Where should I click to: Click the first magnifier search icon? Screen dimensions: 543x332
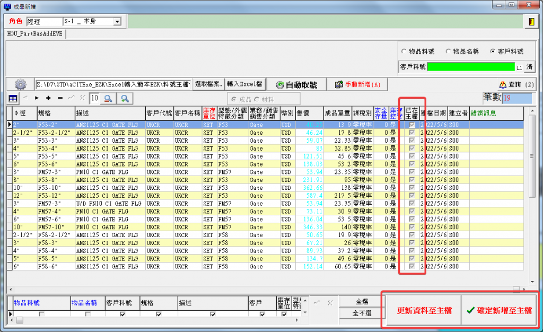click(108, 98)
